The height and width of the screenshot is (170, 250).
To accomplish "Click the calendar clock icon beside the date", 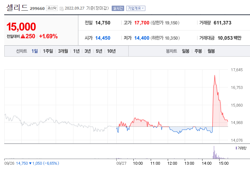I will (62, 8).
